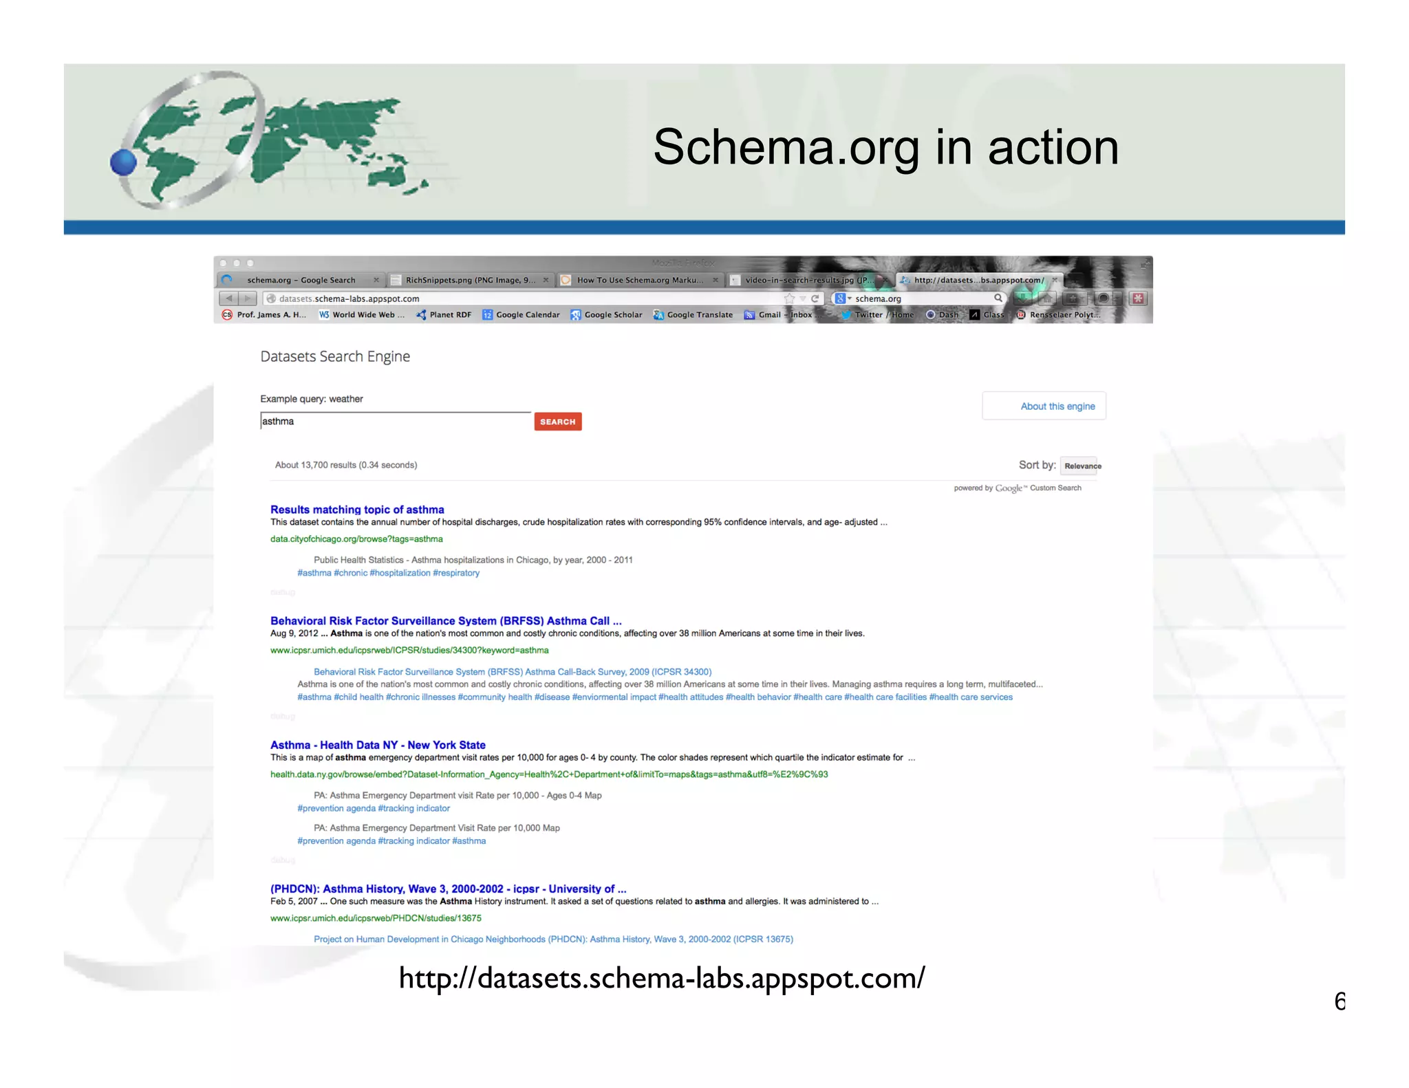
Task: Switch to the schema.org - Google Search tab
Action: tap(301, 280)
